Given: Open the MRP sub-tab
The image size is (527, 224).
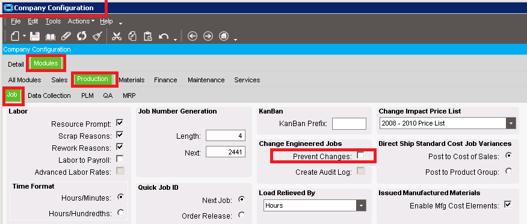Looking at the screenshot, I should click(x=129, y=95).
